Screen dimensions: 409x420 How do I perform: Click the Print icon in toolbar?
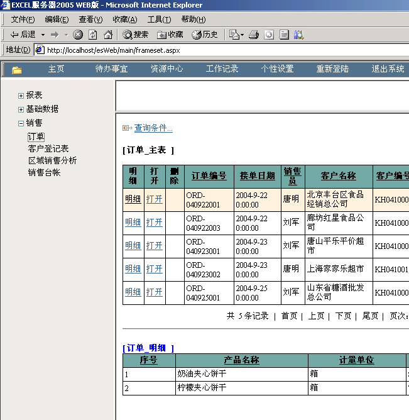coord(254,35)
